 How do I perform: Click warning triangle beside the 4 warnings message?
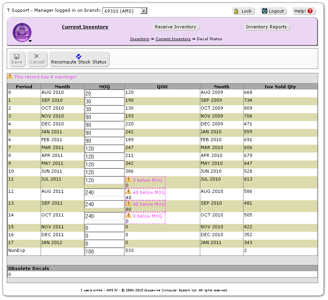click(x=10, y=77)
